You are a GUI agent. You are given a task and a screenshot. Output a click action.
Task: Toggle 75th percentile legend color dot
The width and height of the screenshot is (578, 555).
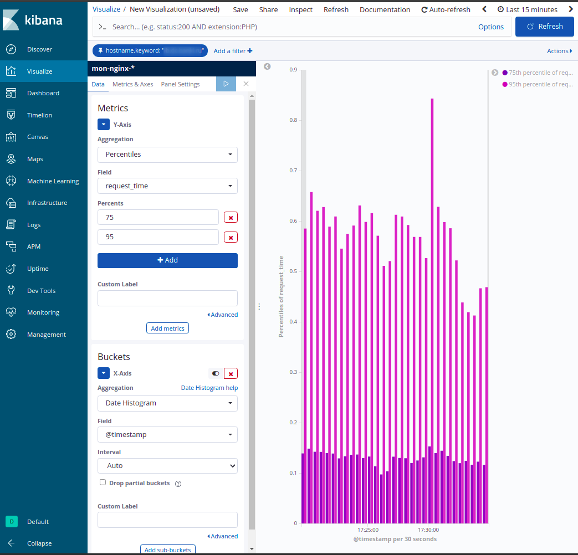(505, 73)
